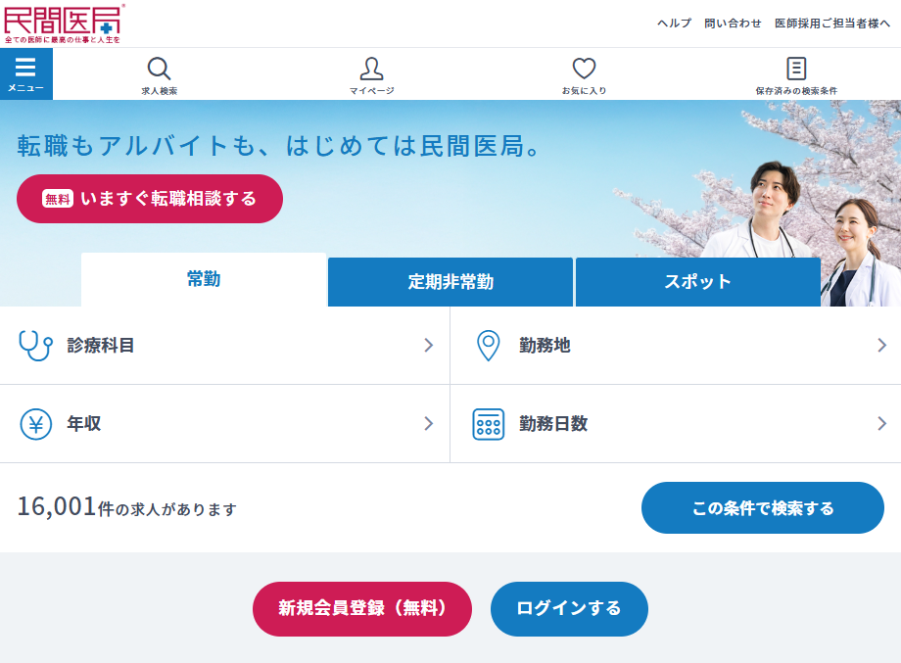Open マイページ via the person icon
This screenshot has width=901, height=663.
[371, 68]
